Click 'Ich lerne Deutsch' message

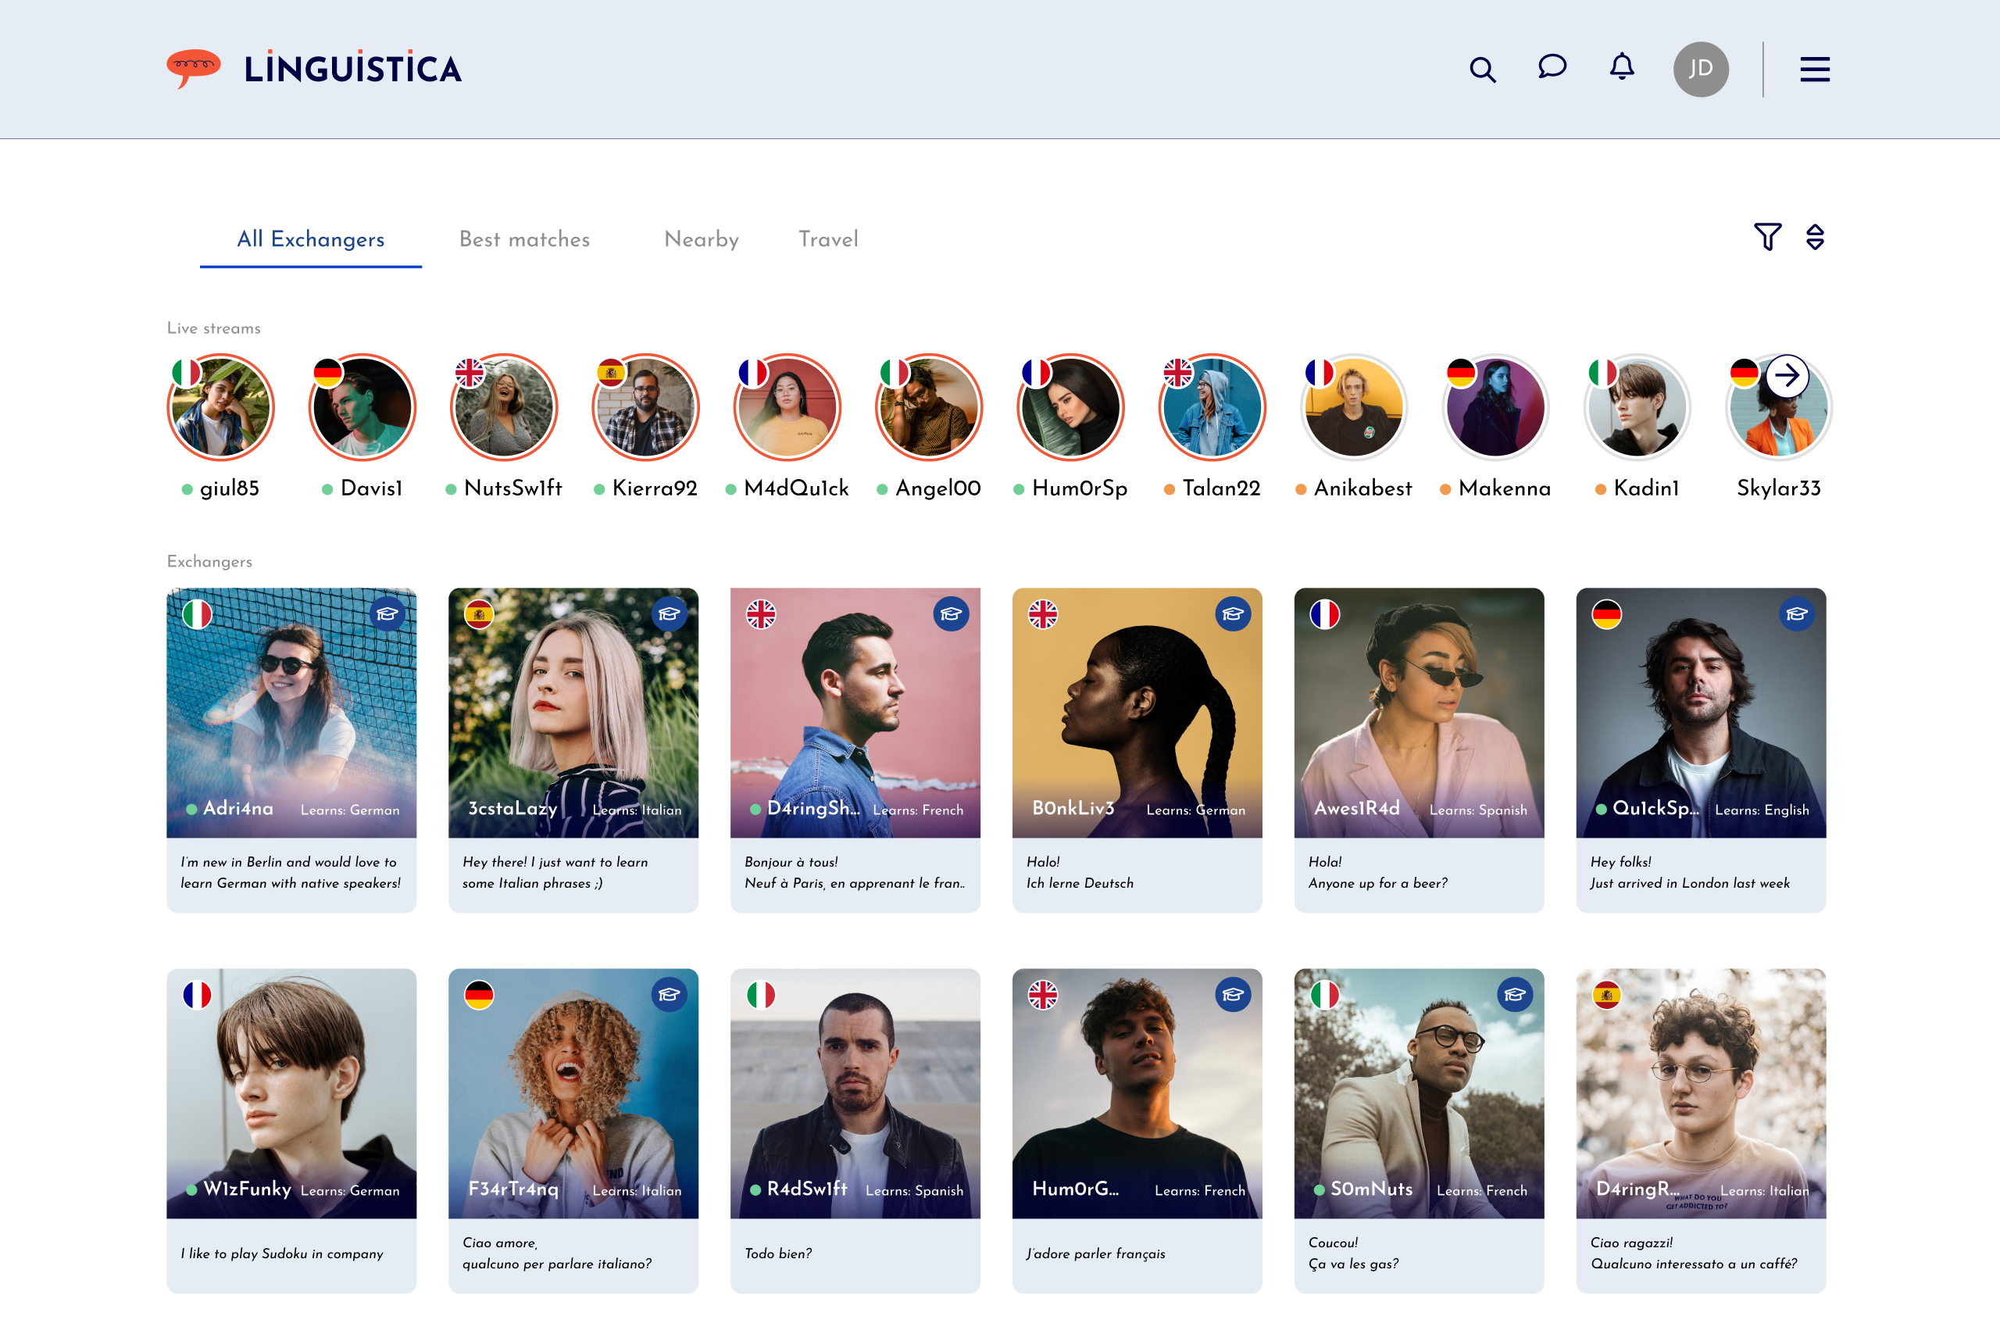click(1080, 884)
